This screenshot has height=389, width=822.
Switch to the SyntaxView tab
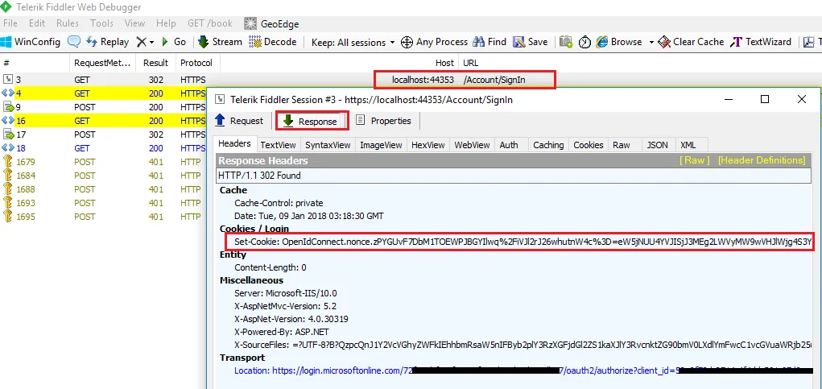[x=328, y=145]
